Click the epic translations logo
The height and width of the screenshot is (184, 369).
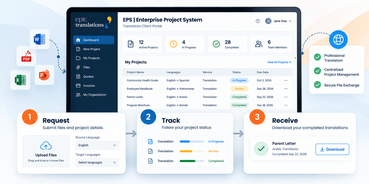point(93,23)
